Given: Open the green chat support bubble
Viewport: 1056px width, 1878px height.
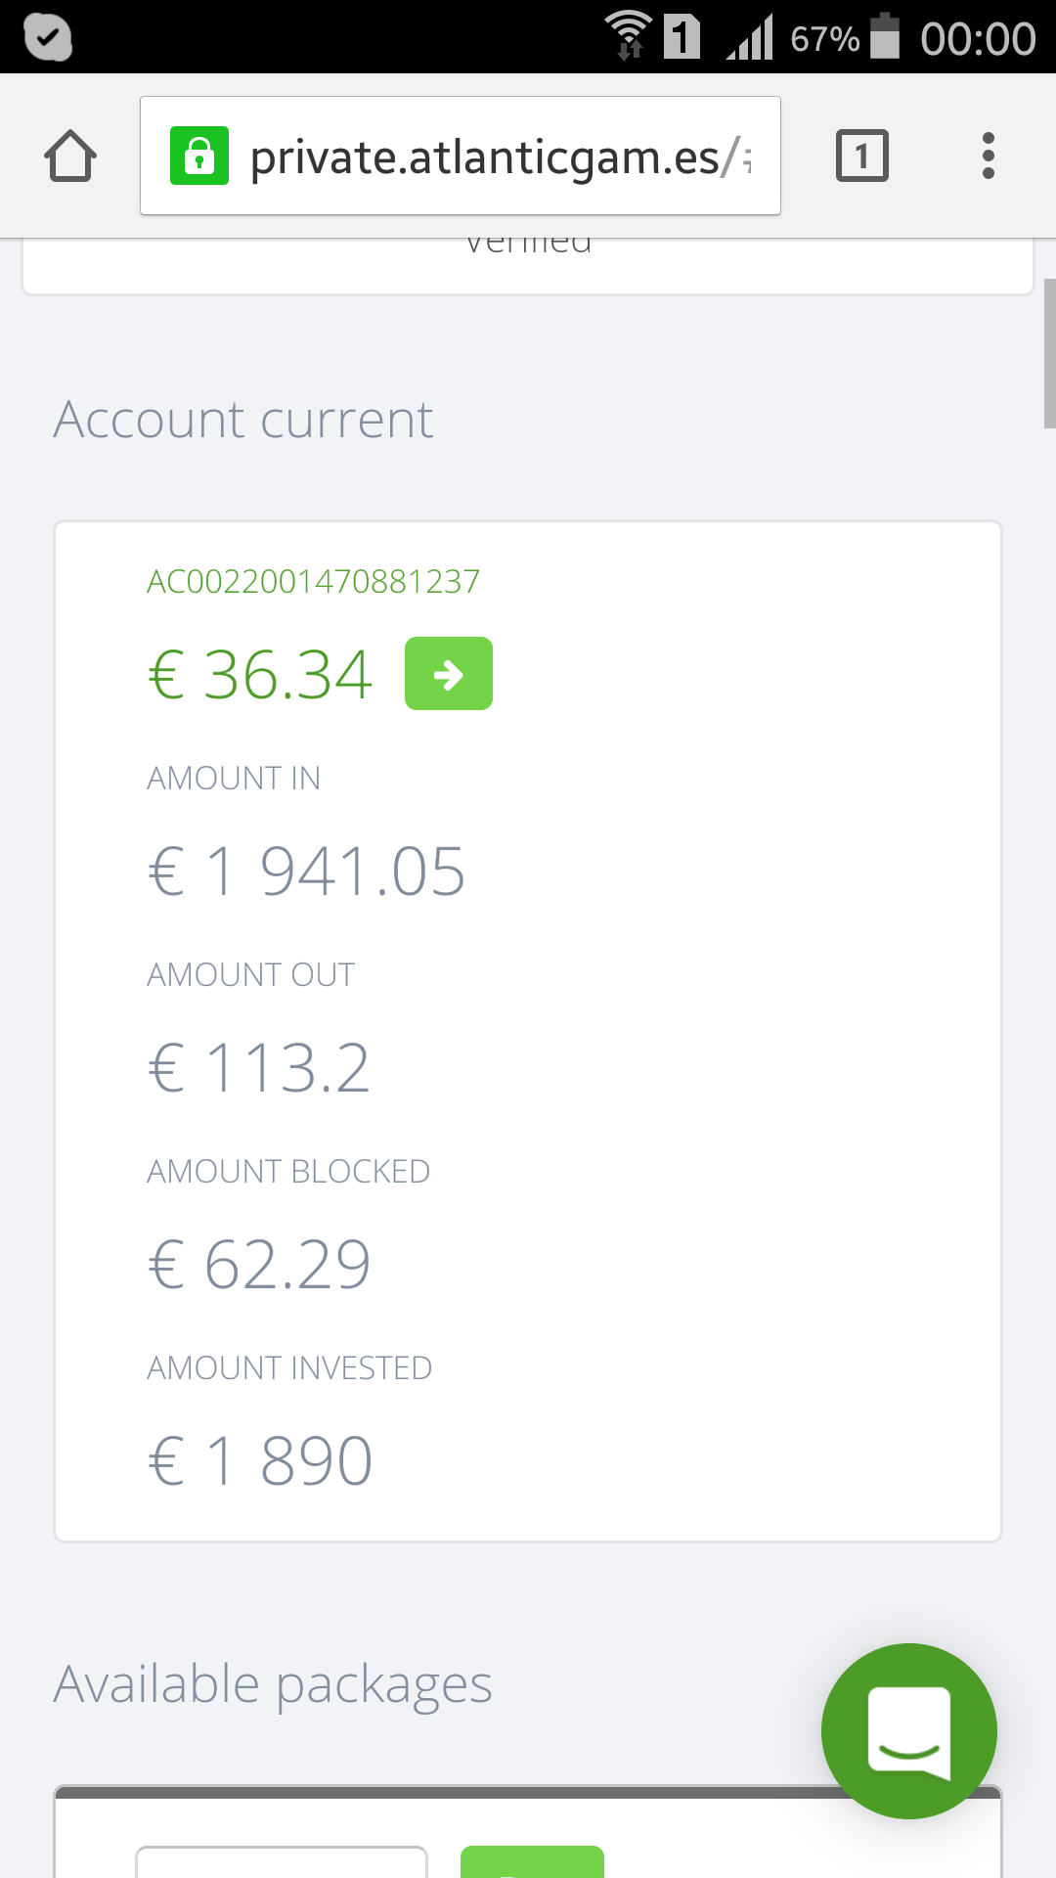Looking at the screenshot, I should coord(908,1730).
